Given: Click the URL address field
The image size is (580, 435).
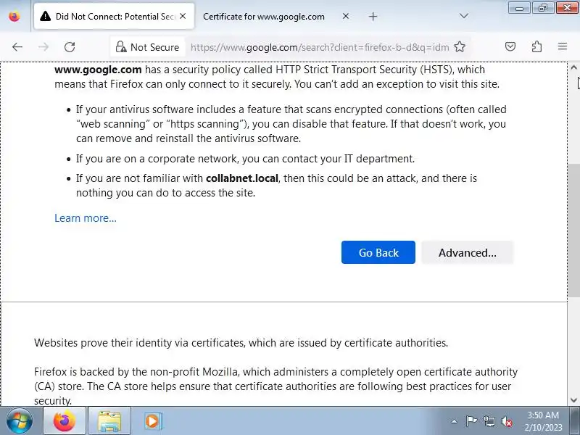Looking at the screenshot, I should [320, 47].
